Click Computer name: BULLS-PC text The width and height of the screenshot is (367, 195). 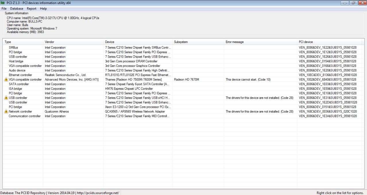[x=25, y=22]
